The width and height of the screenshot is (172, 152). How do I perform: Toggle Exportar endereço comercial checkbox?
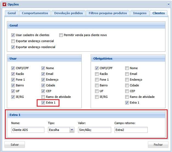tap(13, 41)
